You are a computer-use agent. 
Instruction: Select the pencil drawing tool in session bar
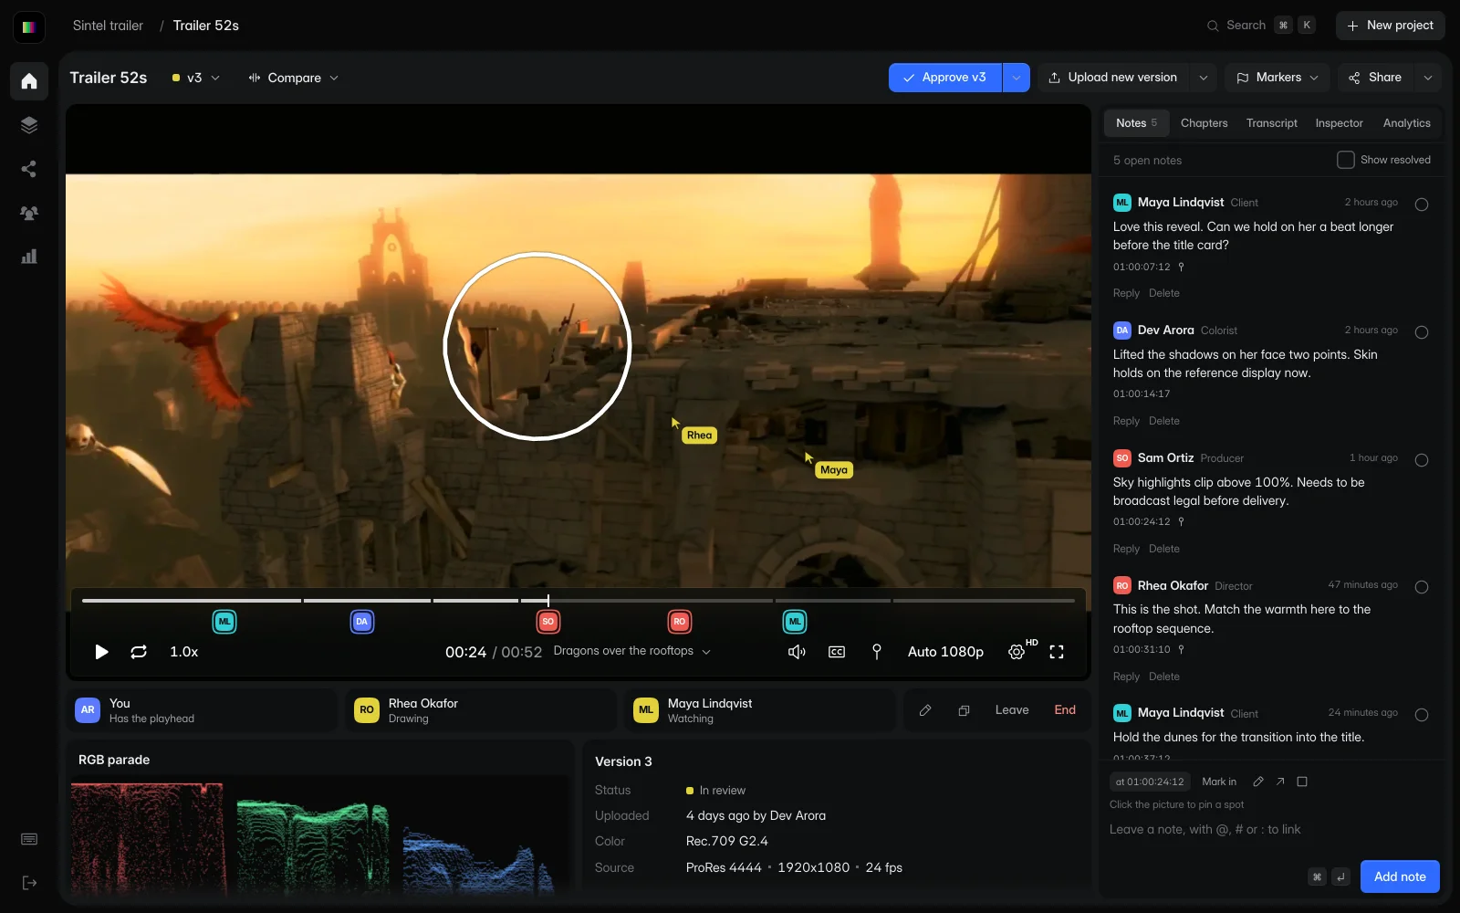(925, 710)
